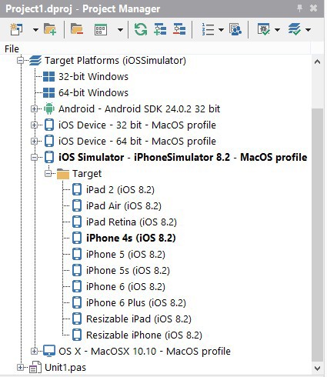Select Resizable iPad (iOS 8.2) target
327x377 pixels.
point(138,319)
